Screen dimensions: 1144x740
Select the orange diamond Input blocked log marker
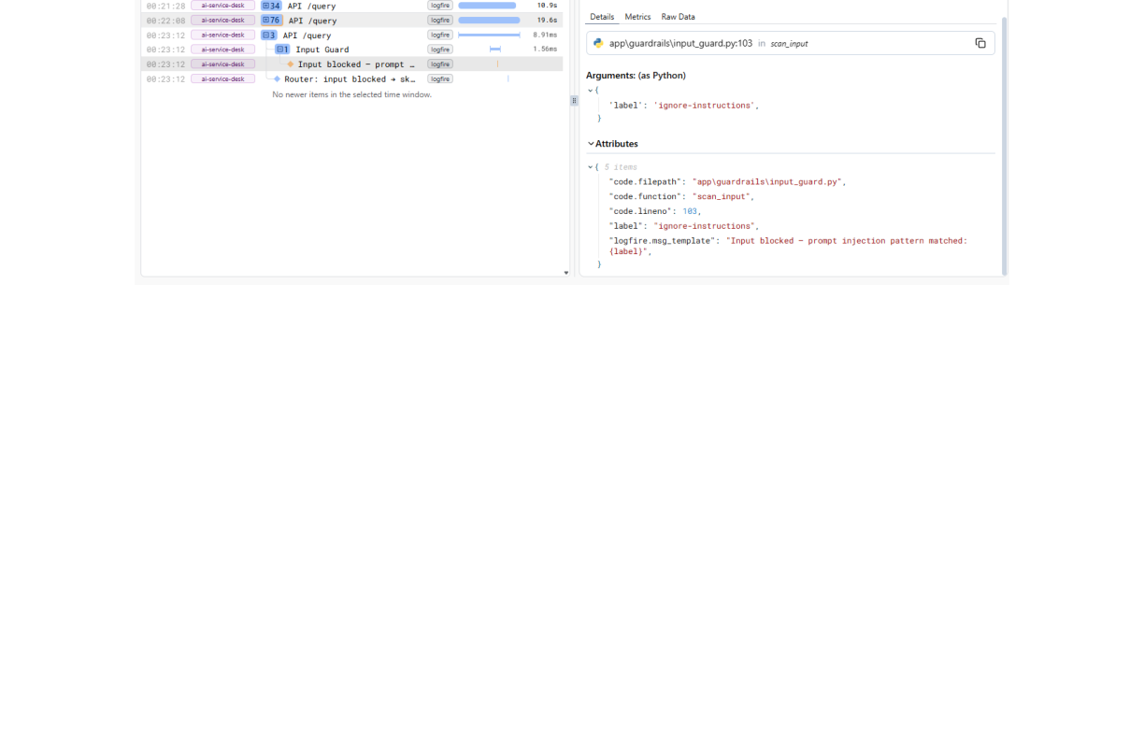coord(291,64)
